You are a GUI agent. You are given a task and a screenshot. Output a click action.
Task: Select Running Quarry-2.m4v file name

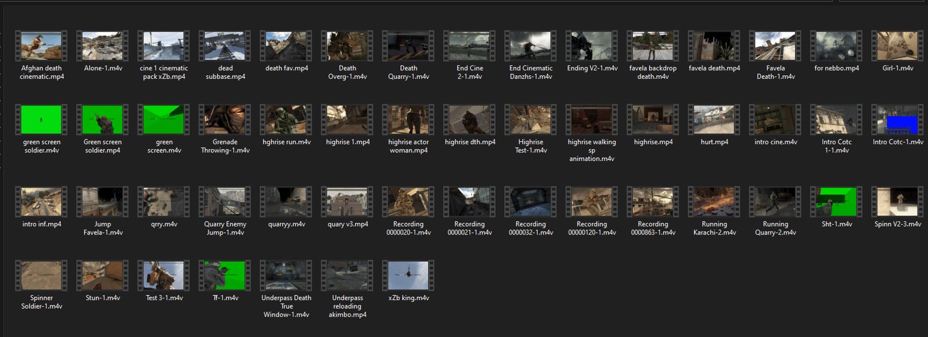point(776,228)
